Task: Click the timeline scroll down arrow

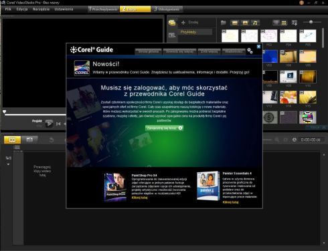Action: [324, 243]
